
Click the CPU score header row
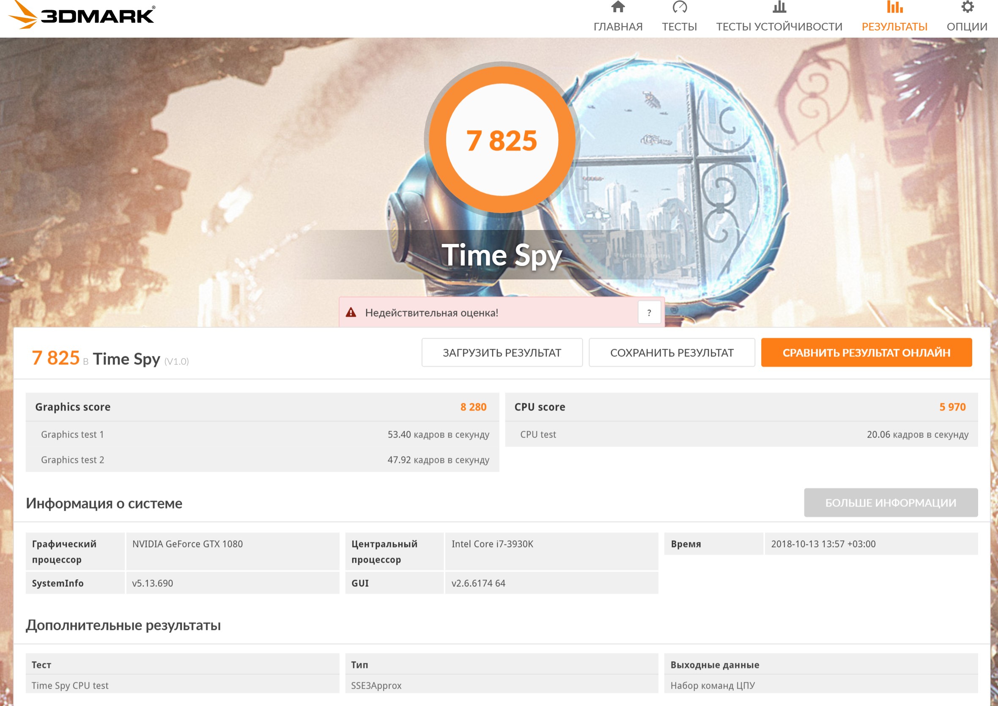741,407
